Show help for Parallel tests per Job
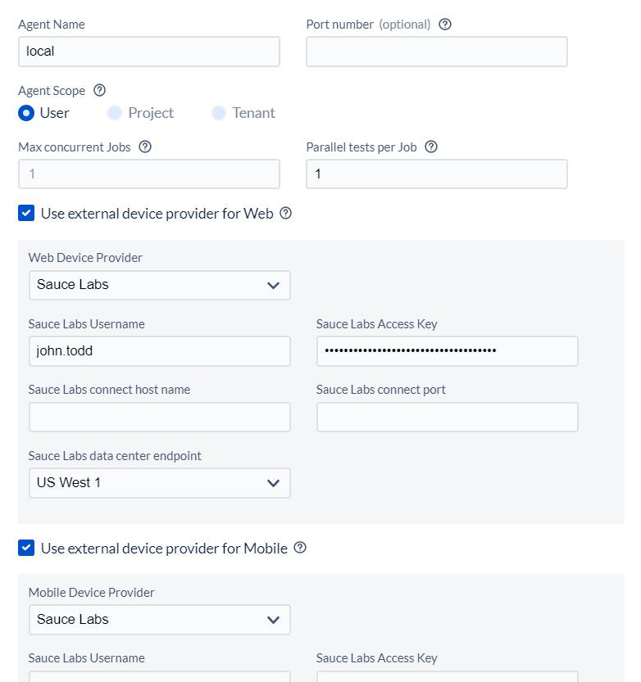Image resolution: width=641 pixels, height=682 pixels. pos(431,147)
